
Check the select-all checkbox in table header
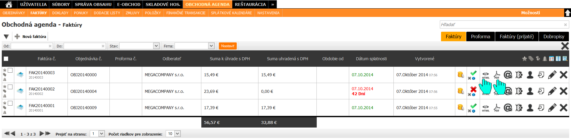[6, 59]
